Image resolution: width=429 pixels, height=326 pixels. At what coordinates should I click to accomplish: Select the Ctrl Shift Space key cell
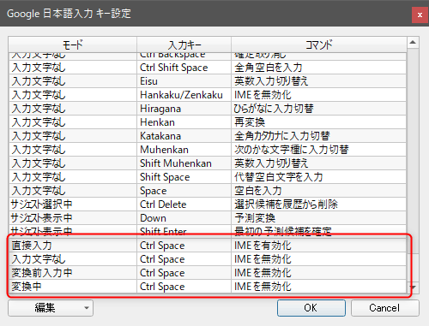[x=184, y=68]
